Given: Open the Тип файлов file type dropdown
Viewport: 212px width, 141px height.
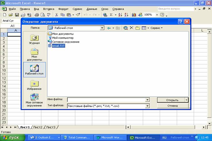Looking at the screenshot, I should pos(147,106).
